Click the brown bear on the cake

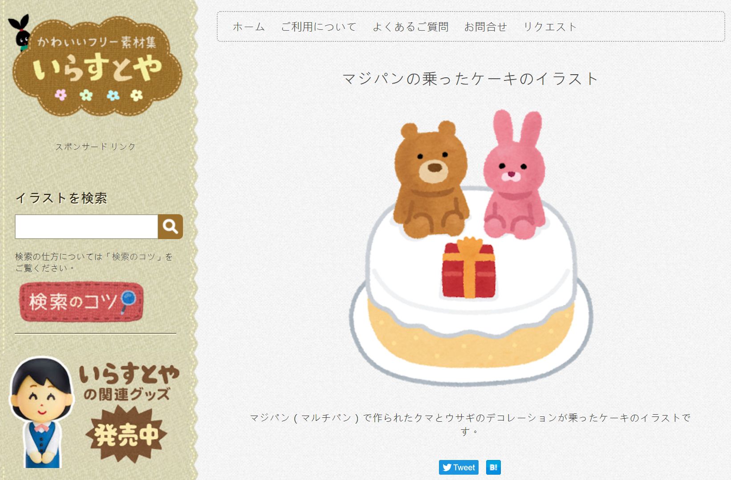pyautogui.click(x=431, y=179)
